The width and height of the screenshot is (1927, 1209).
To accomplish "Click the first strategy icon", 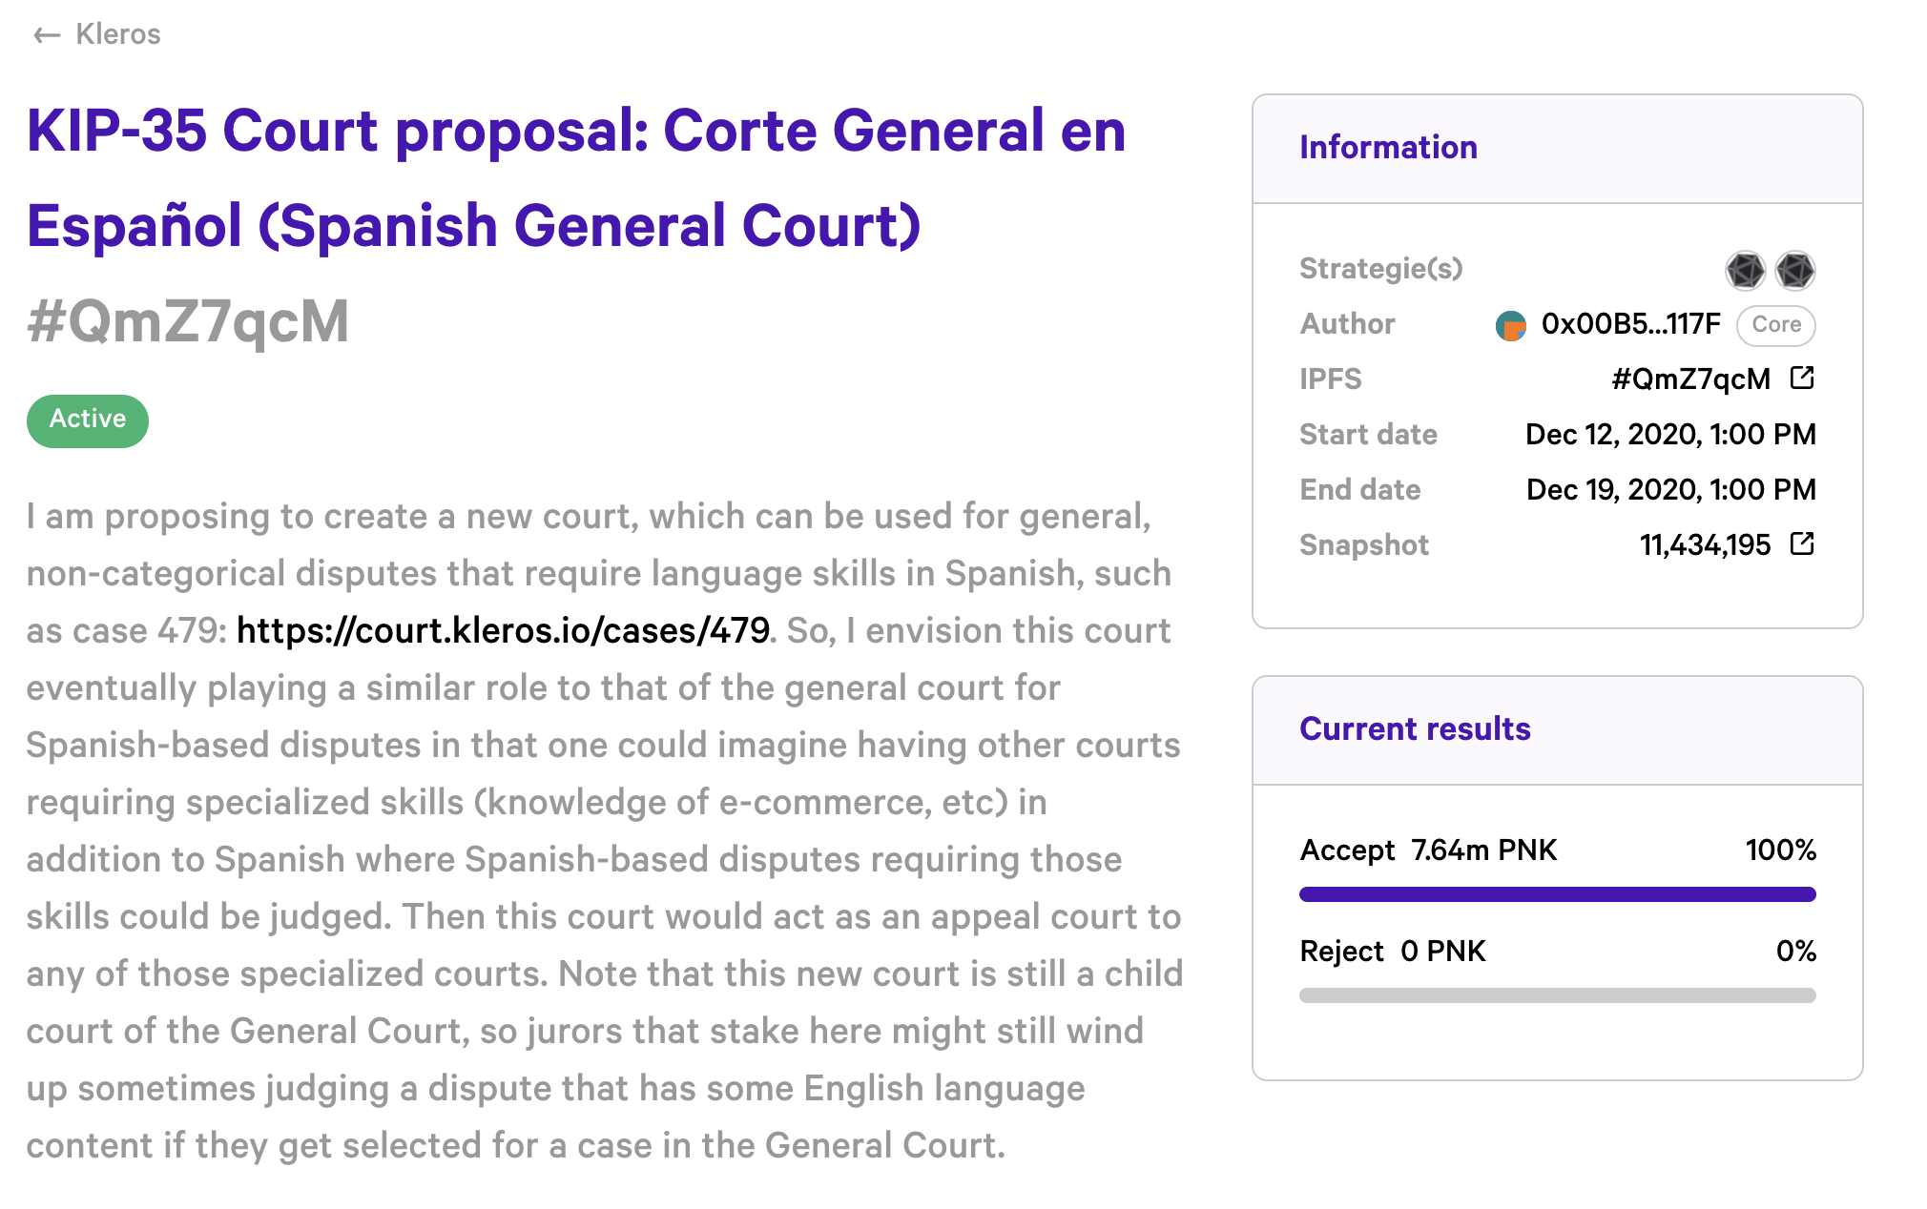I will (x=1745, y=270).
